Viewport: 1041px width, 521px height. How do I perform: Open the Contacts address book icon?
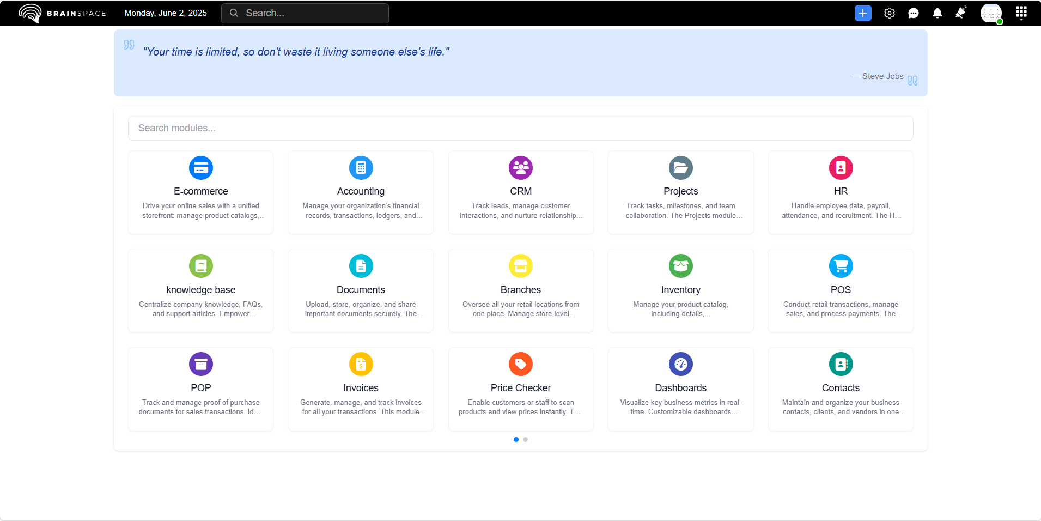(x=841, y=364)
